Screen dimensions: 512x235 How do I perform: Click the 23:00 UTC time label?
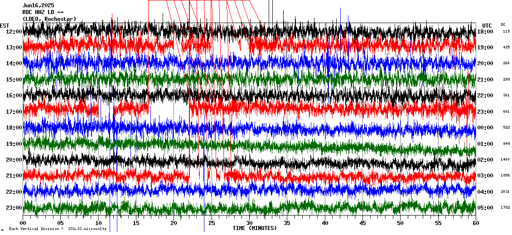point(485,112)
